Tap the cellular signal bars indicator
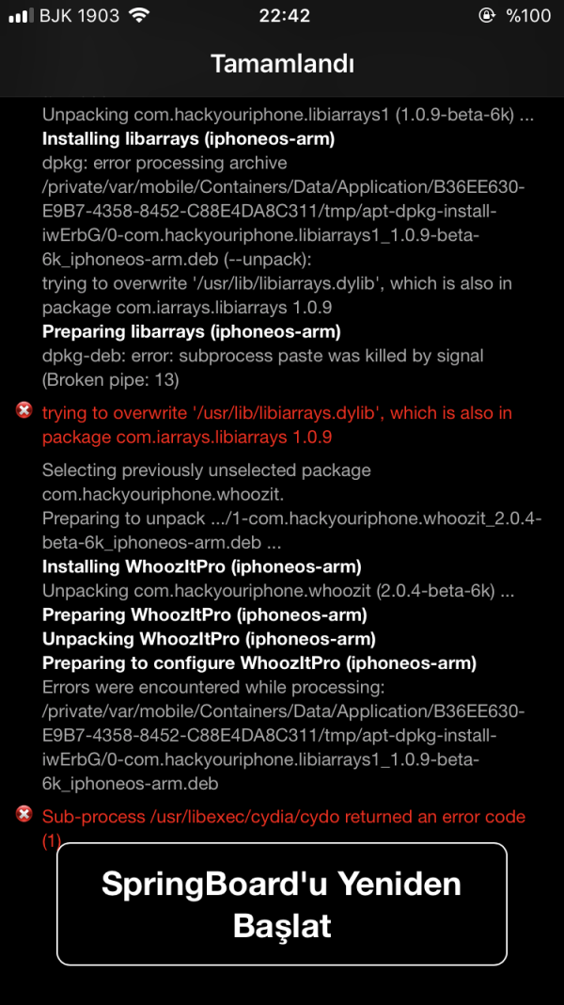The width and height of the screenshot is (564, 1005). click(x=21, y=15)
